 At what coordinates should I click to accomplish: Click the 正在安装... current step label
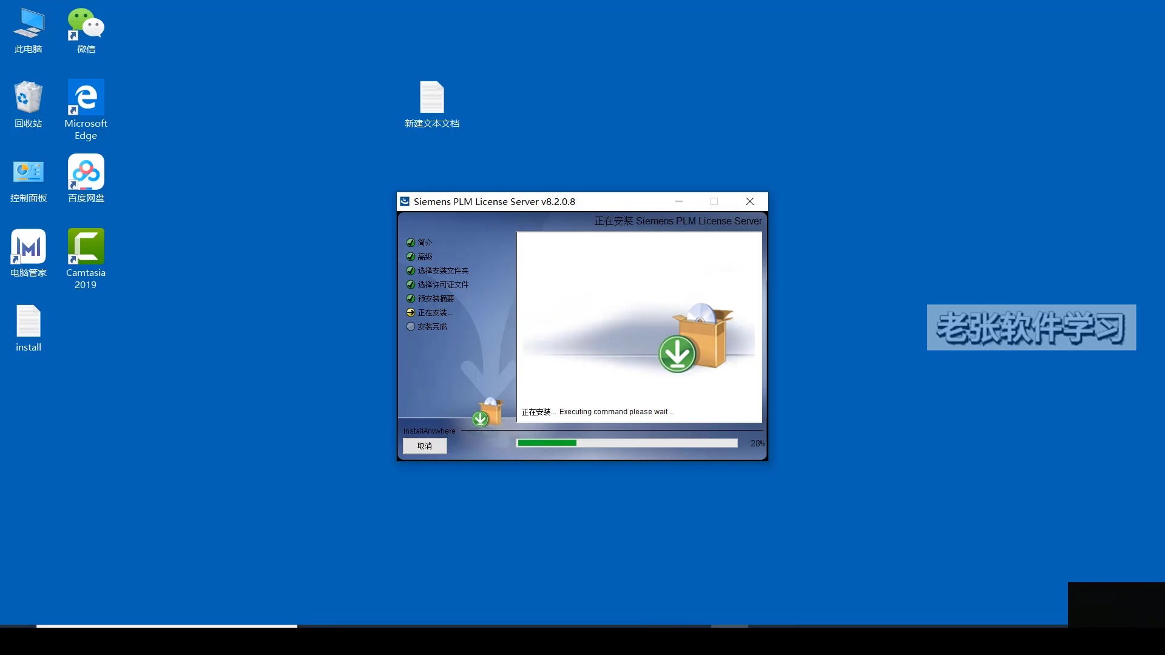click(434, 312)
